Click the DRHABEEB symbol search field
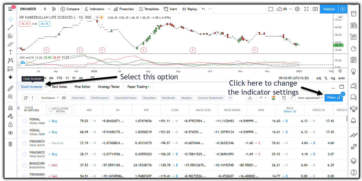Image resolution: width=362 pixels, height=181 pixels. tap(28, 9)
